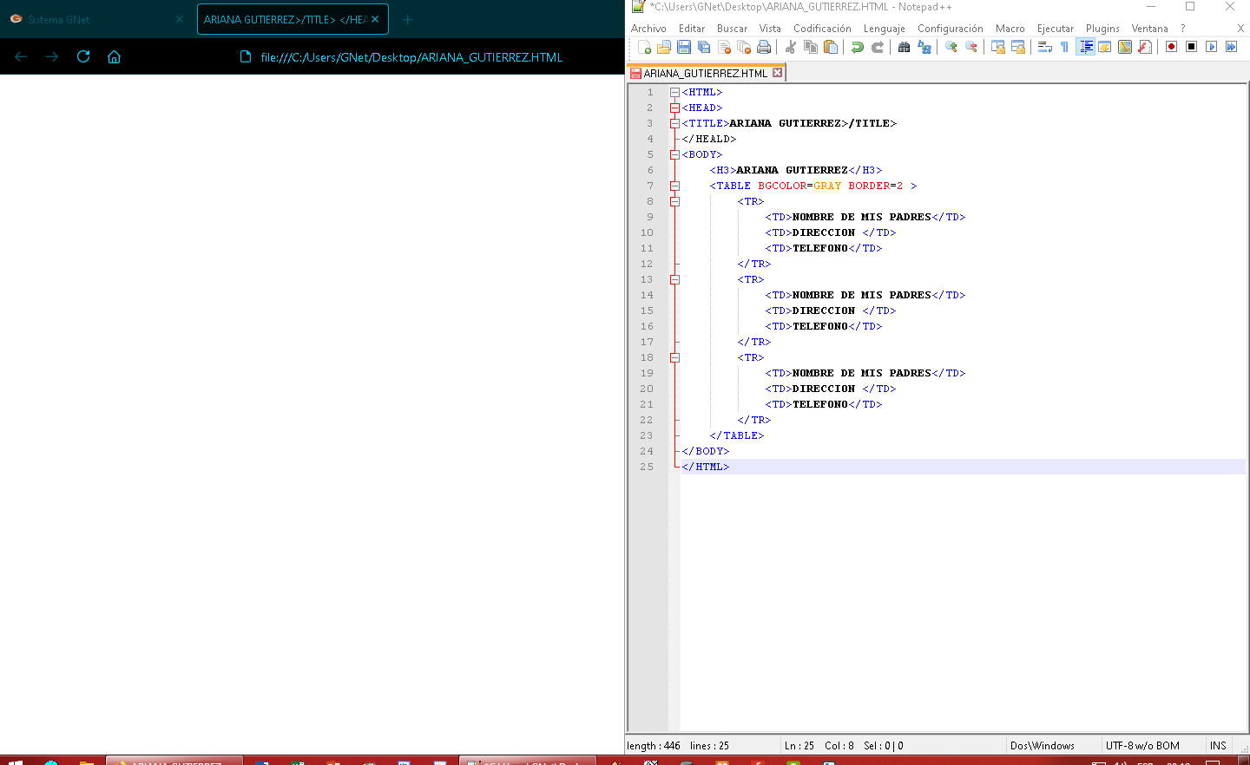Open the Configuración menu
1250x765 pixels.
(951, 29)
